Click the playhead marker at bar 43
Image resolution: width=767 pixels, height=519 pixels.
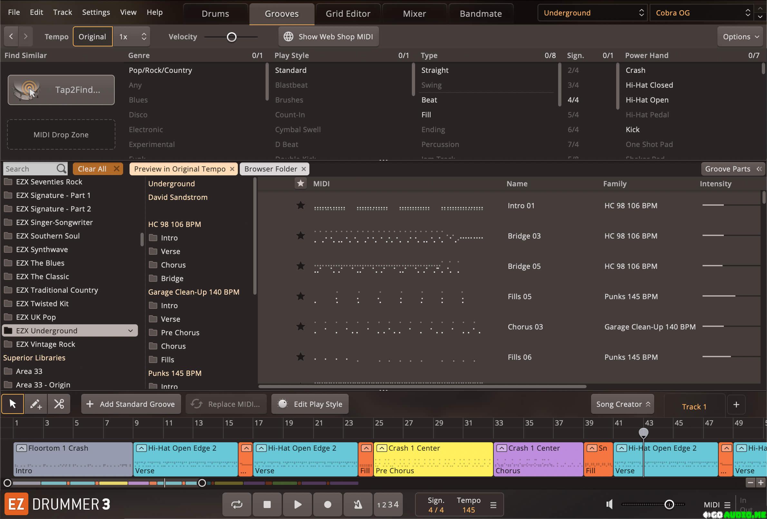coord(643,433)
